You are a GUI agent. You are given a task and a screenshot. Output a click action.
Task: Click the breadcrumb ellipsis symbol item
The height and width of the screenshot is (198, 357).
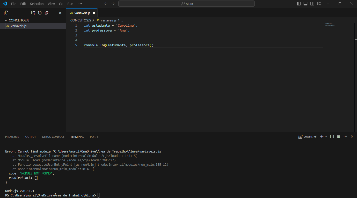pyautogui.click(x=122, y=20)
